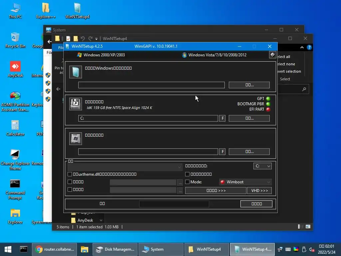The height and width of the screenshot is (256, 341).
Task: Launch Calculator desktop icon
Action: pyautogui.click(x=15, y=128)
